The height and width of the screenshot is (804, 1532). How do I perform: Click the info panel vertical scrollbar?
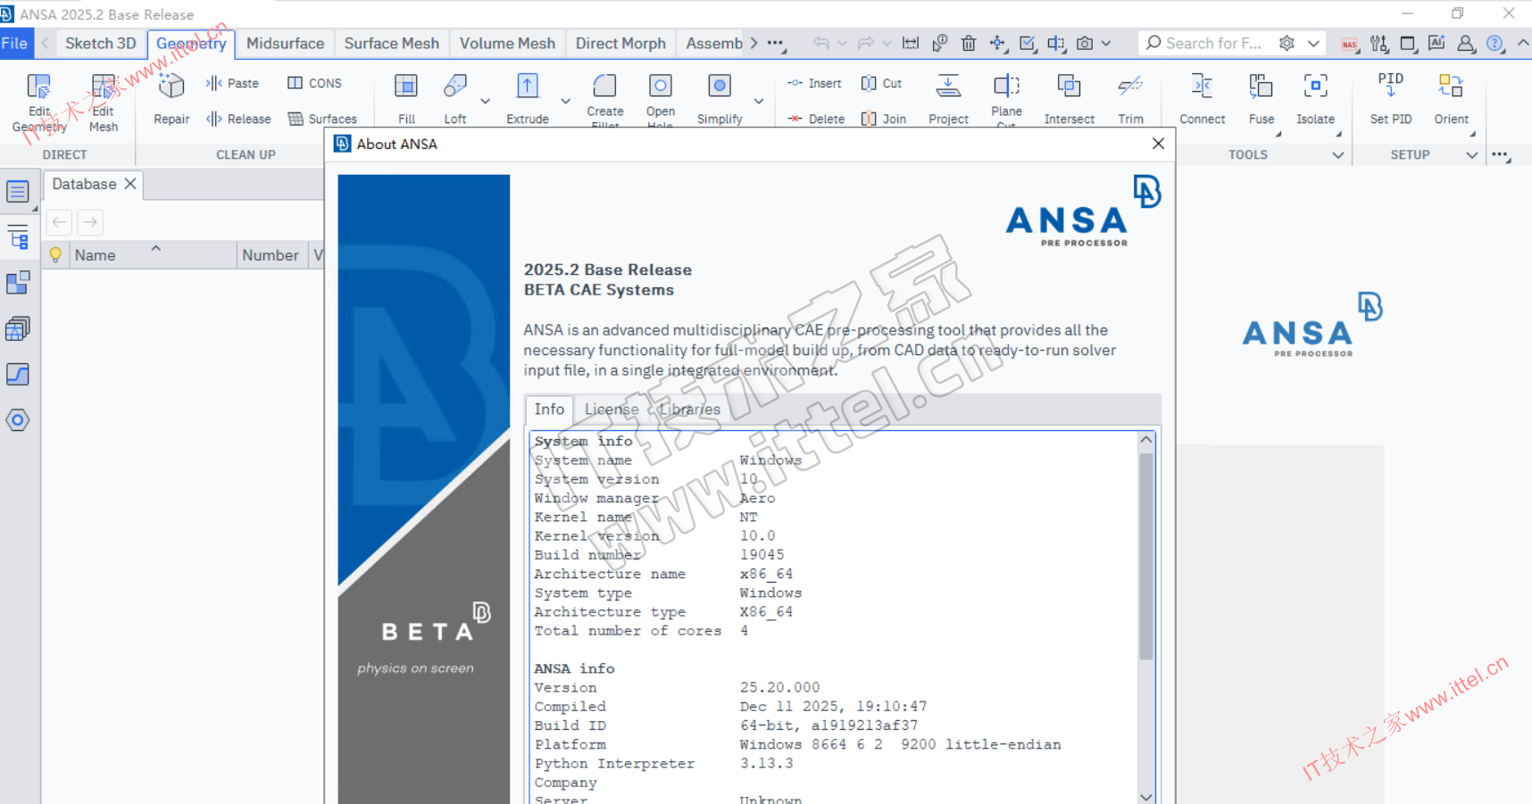coord(1145,553)
